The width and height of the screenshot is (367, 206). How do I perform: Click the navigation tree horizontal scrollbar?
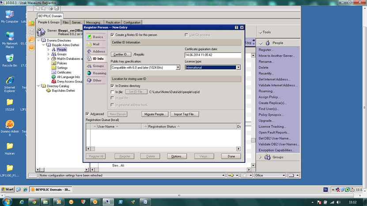coord(62,169)
